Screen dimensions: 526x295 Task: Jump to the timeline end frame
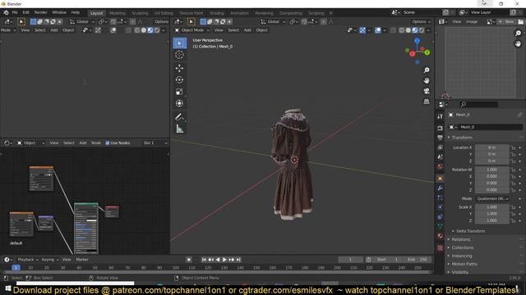coord(238,260)
